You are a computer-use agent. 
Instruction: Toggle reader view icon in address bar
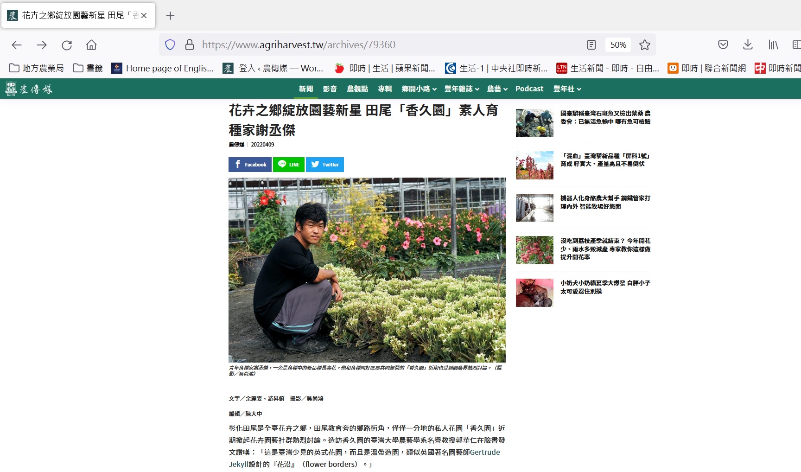(x=591, y=45)
